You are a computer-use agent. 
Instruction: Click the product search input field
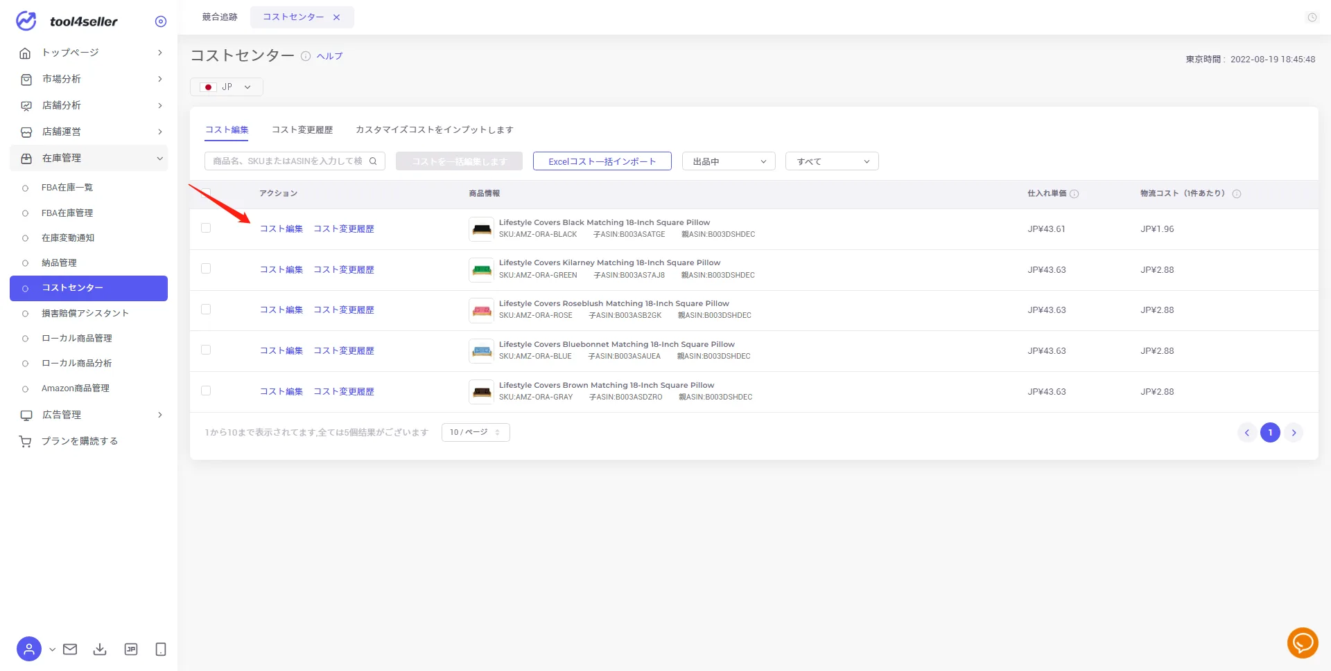295,161
